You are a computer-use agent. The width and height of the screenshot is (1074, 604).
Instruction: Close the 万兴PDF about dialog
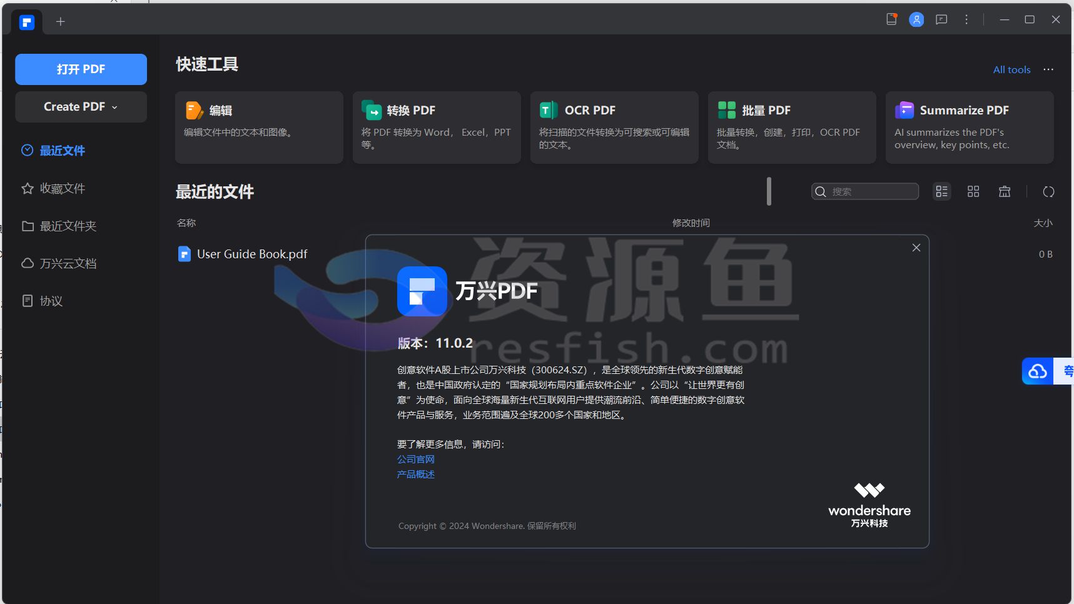point(916,248)
